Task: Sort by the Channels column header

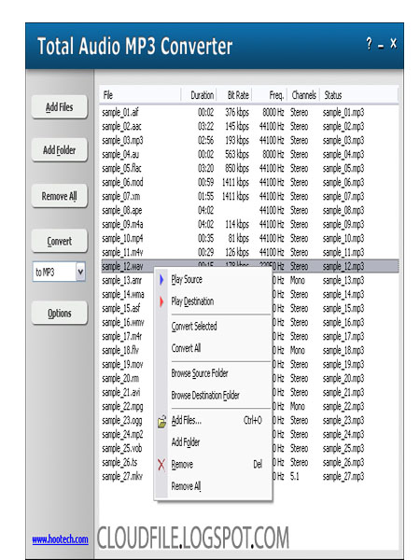Action: click(303, 95)
